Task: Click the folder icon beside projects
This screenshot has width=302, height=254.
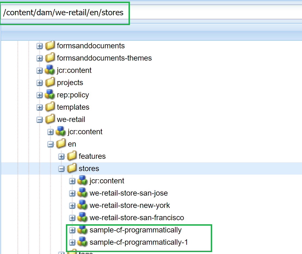Action: (50, 82)
